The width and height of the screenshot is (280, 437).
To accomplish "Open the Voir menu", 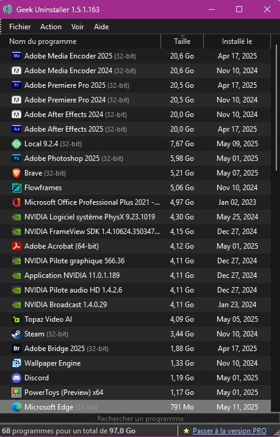I will 77,27.
